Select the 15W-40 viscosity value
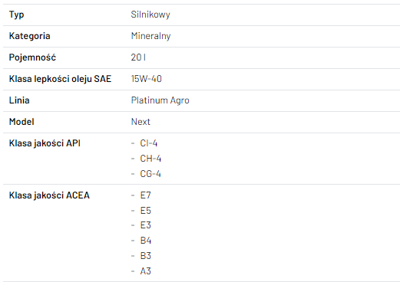The width and height of the screenshot is (400, 282). pos(147,79)
